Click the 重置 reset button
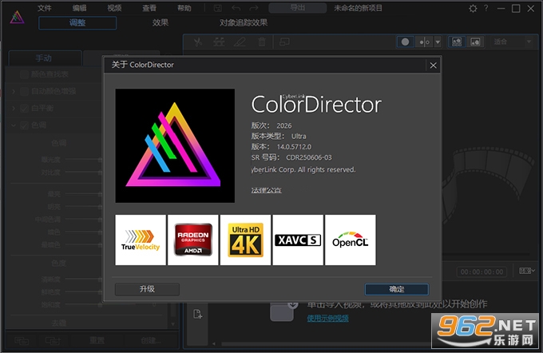Viewport: 543px width, 353px height. click(x=97, y=340)
